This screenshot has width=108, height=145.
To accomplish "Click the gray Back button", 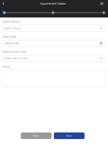I will [x=36, y=136].
